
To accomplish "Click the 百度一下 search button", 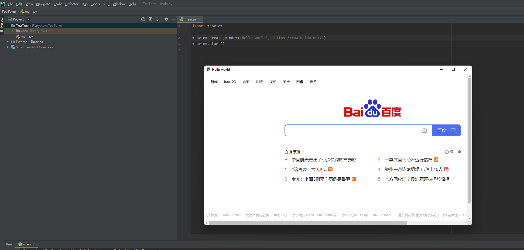I will point(446,130).
